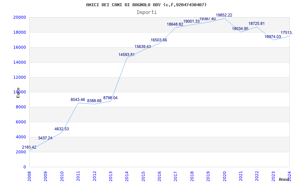
Task: Click x-axis year 2017
Action: click(176, 176)
